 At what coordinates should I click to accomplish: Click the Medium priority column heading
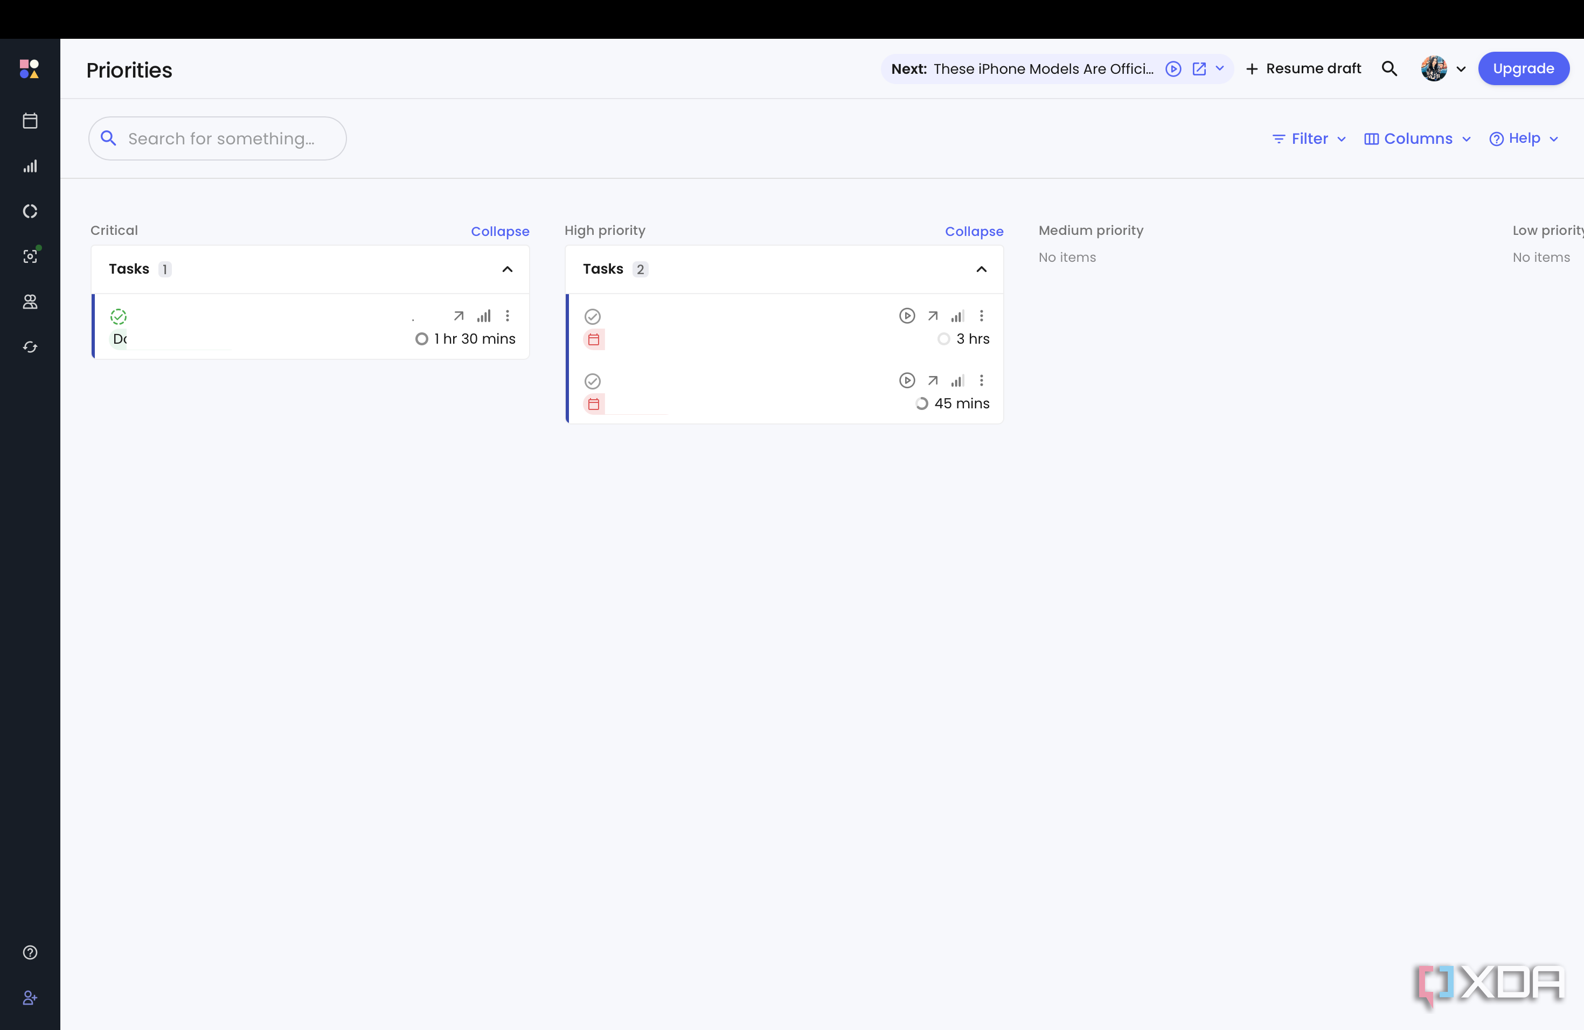[x=1091, y=230]
